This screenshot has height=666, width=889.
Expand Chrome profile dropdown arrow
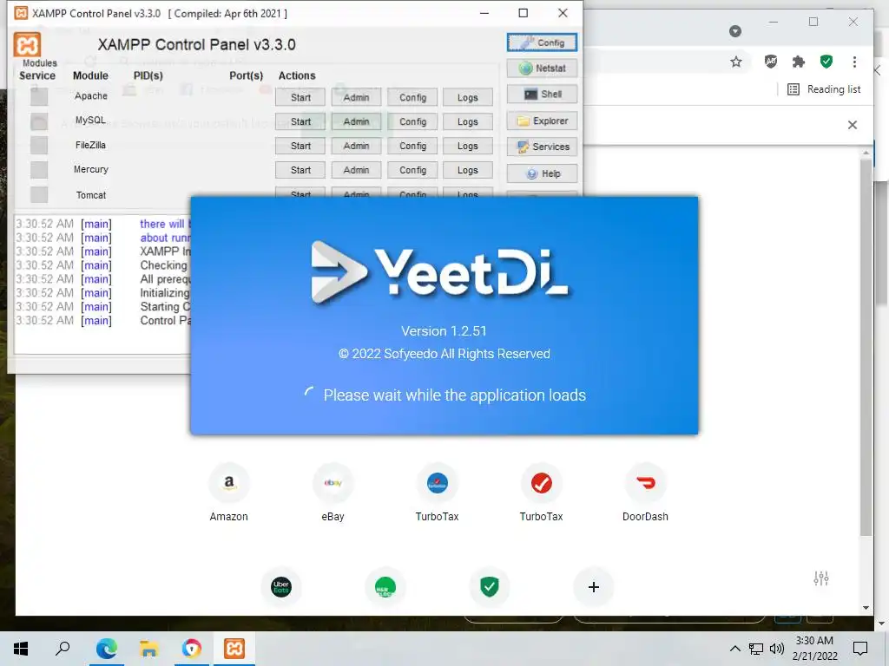click(x=735, y=31)
